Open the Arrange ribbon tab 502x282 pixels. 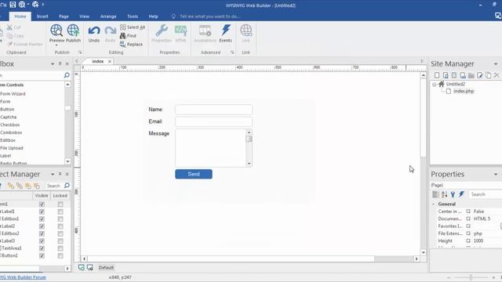coord(108,16)
